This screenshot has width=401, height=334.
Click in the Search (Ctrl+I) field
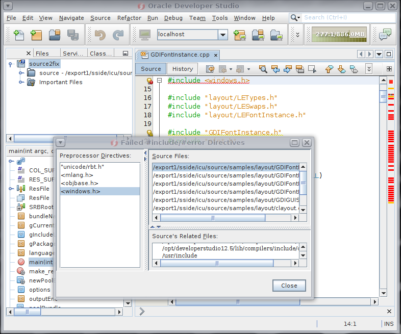pyautogui.click(x=347, y=17)
